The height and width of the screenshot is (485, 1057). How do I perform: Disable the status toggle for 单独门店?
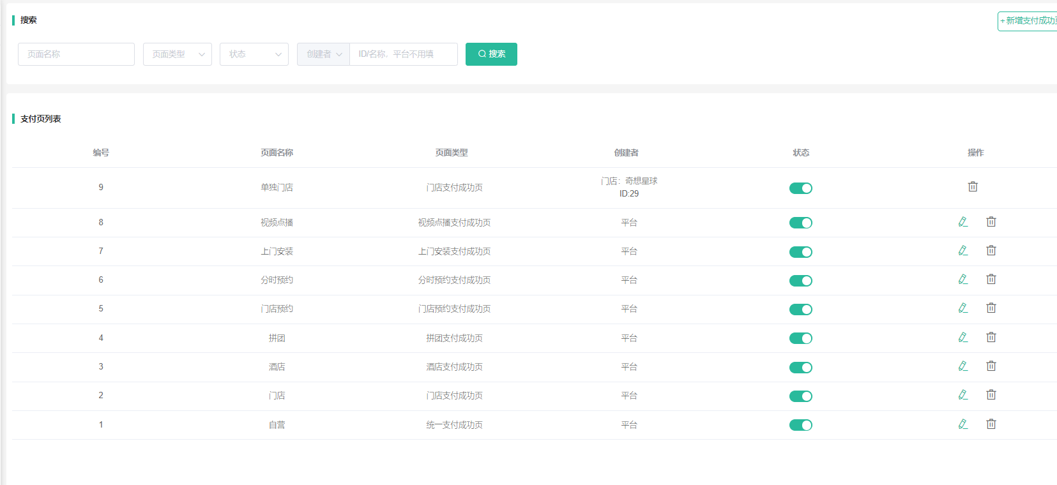click(800, 188)
